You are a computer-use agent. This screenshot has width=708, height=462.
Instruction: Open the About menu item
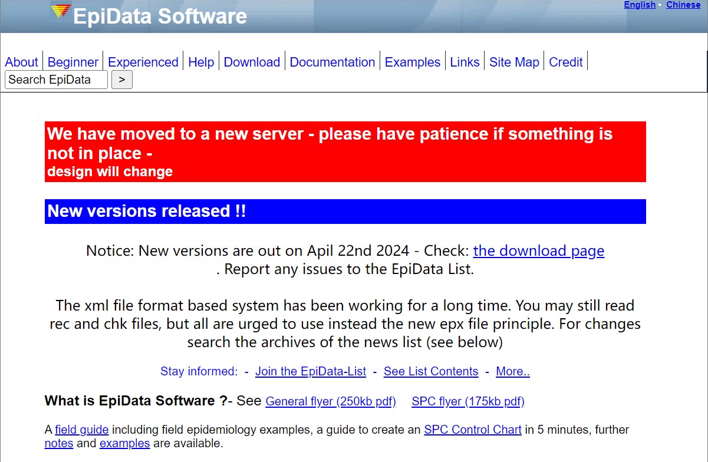click(21, 62)
